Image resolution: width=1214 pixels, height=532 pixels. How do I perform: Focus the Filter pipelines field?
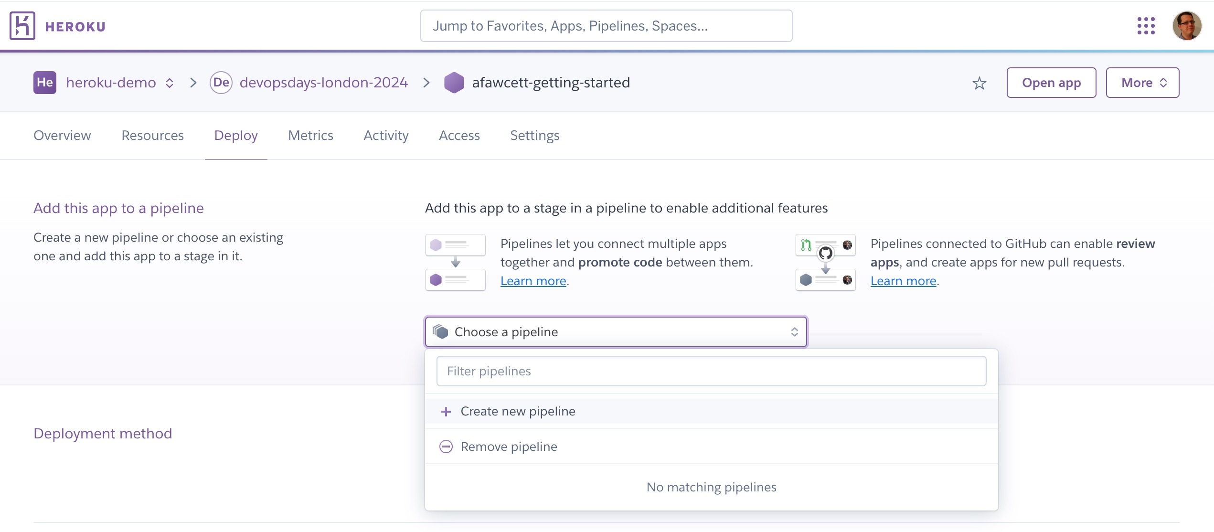pos(712,371)
